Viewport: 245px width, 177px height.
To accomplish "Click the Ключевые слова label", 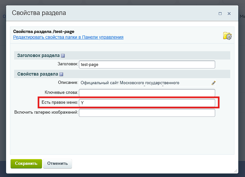I will 61,93.
